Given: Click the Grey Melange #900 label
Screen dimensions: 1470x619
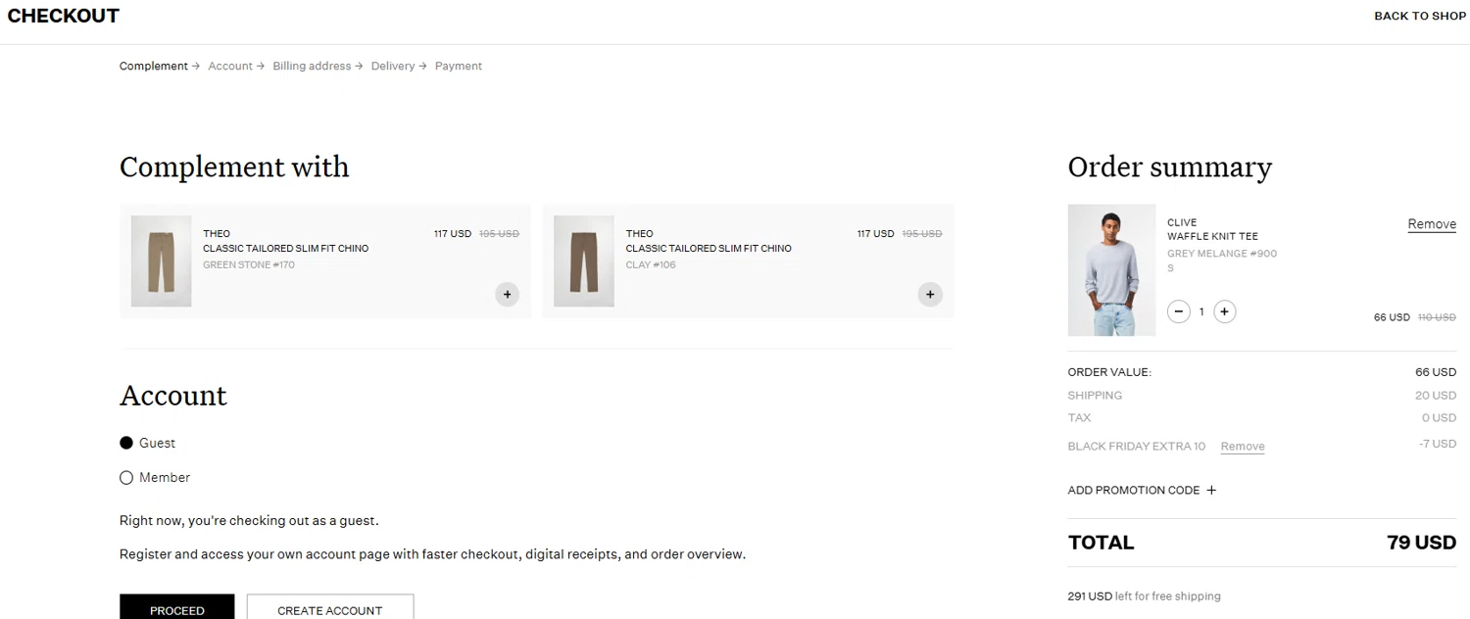Looking at the screenshot, I should tap(1222, 254).
